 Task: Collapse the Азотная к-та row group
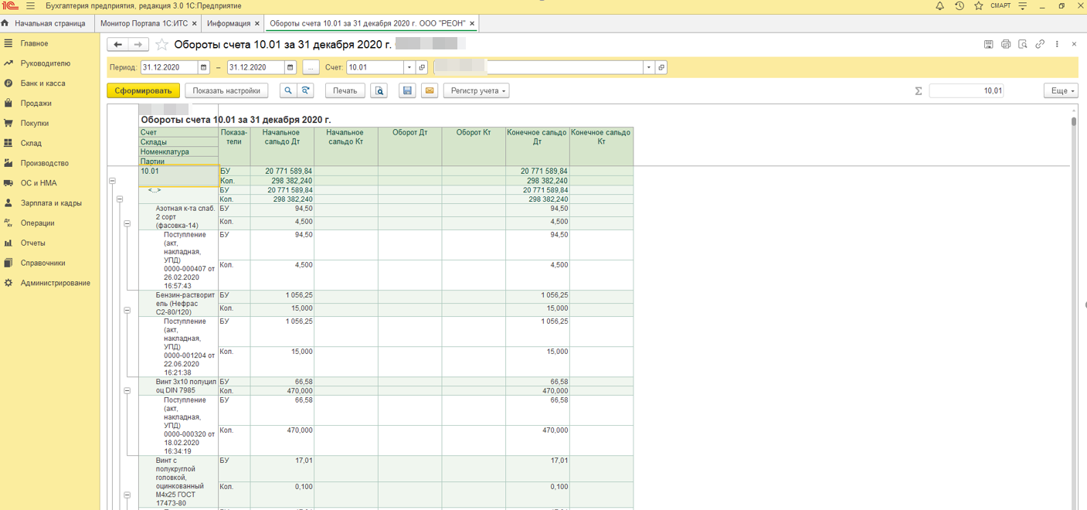[127, 224]
